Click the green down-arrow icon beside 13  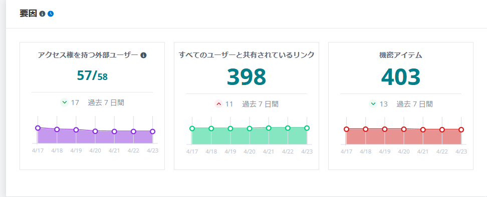click(x=373, y=104)
